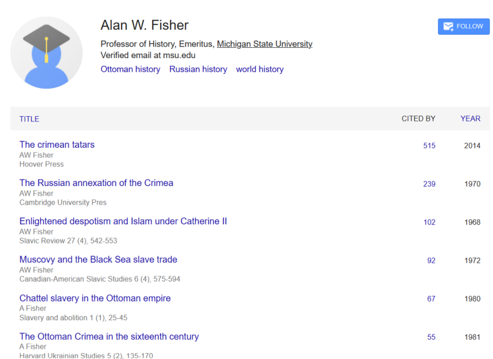Open The Russian annexation of the Crimea
The image size is (493, 359).
coord(96,183)
